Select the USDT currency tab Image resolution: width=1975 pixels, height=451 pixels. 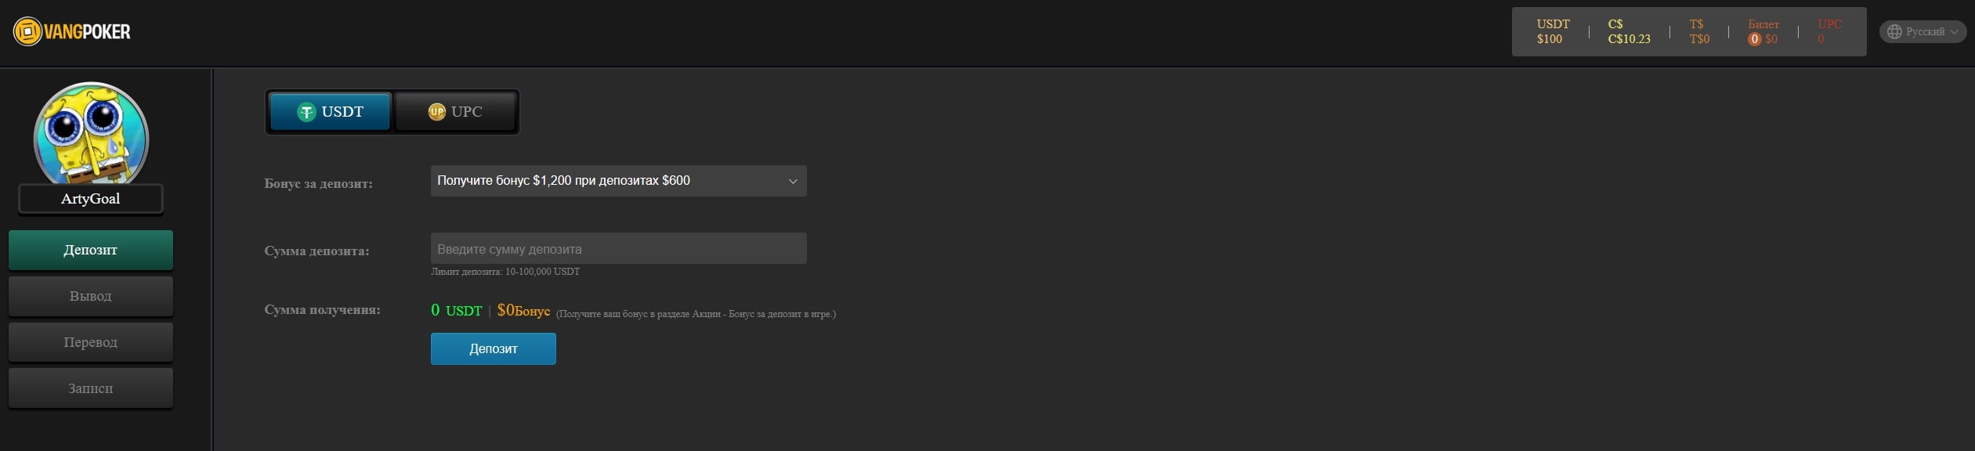pos(330,112)
